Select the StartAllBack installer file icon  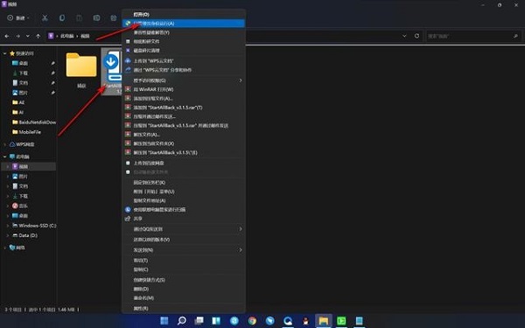tap(112, 66)
